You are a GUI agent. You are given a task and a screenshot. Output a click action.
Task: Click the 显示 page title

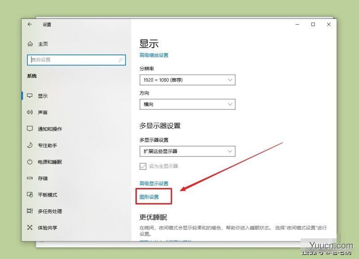point(149,44)
